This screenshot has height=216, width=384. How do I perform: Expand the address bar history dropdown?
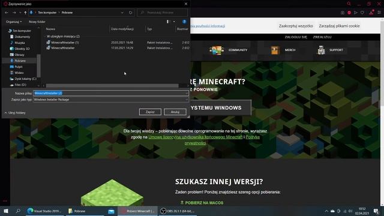click(122, 13)
